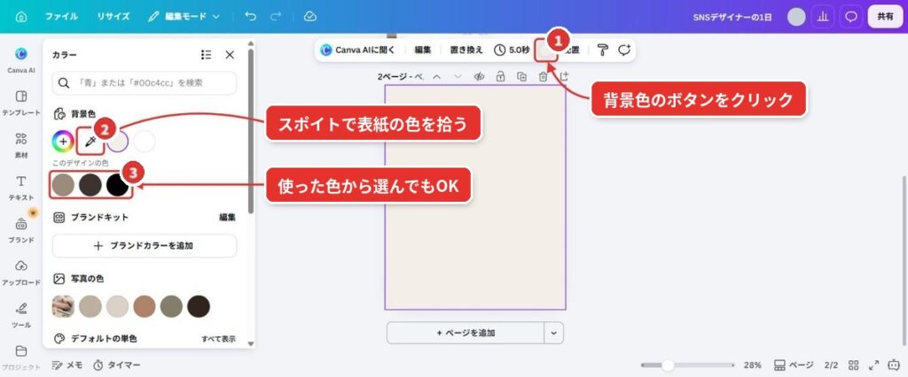Open the analytics bar chart icon
This screenshot has height=377, width=908.
[822, 17]
